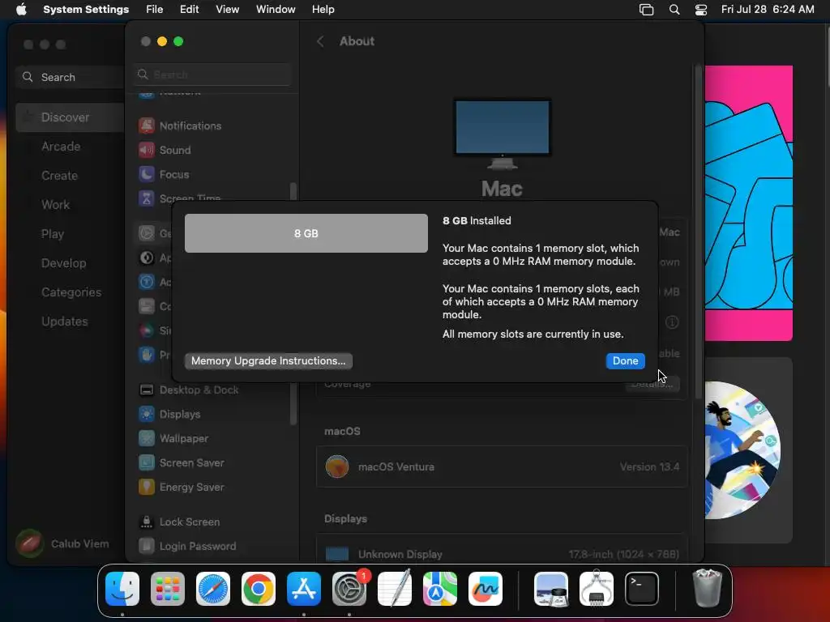Open Control Center in menu bar
Image resolution: width=830 pixels, height=622 pixels.
[x=701, y=10]
